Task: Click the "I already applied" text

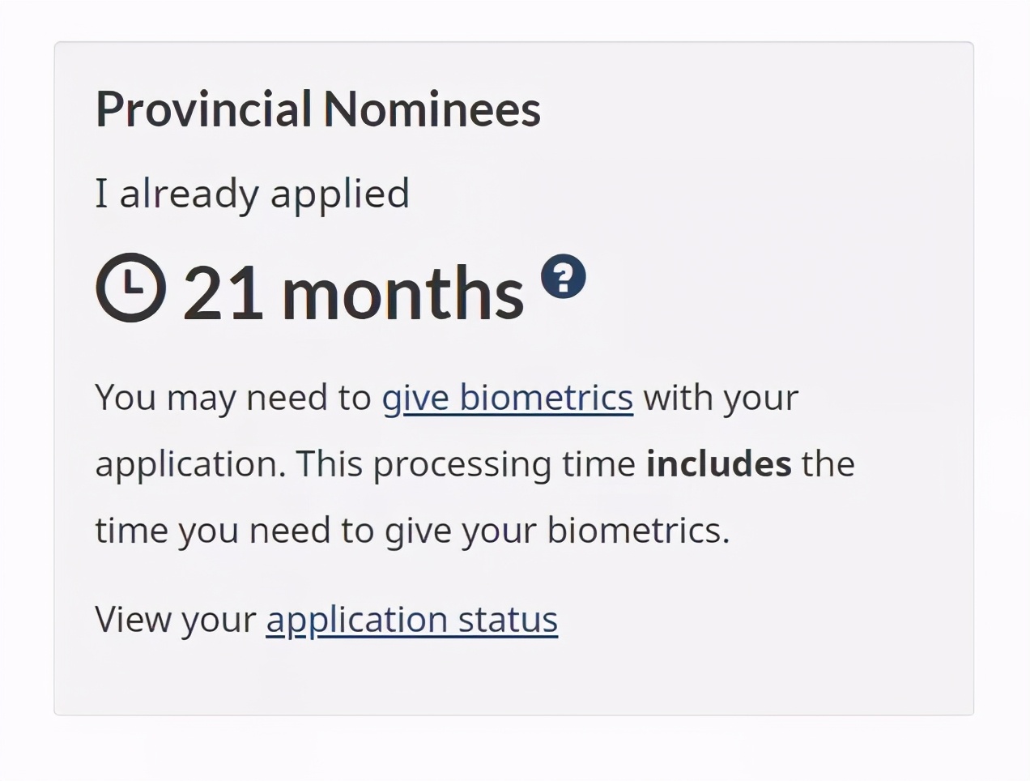Action: tap(253, 194)
